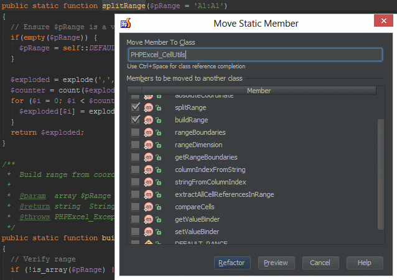Check the rangeBoundaries member checkbox
This screenshot has height=280, width=397.
click(136, 132)
